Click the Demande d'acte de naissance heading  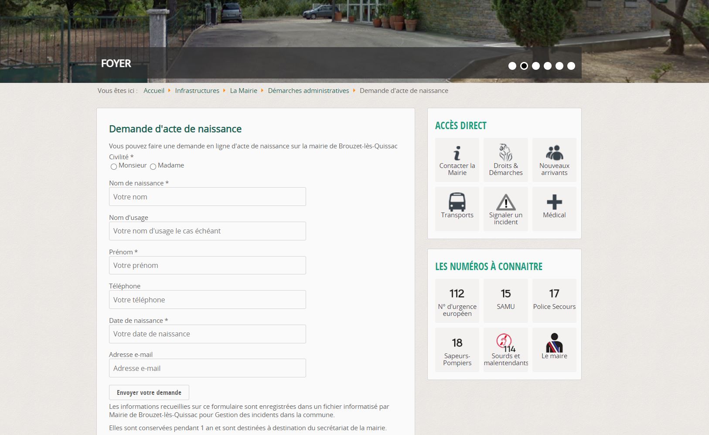(175, 129)
